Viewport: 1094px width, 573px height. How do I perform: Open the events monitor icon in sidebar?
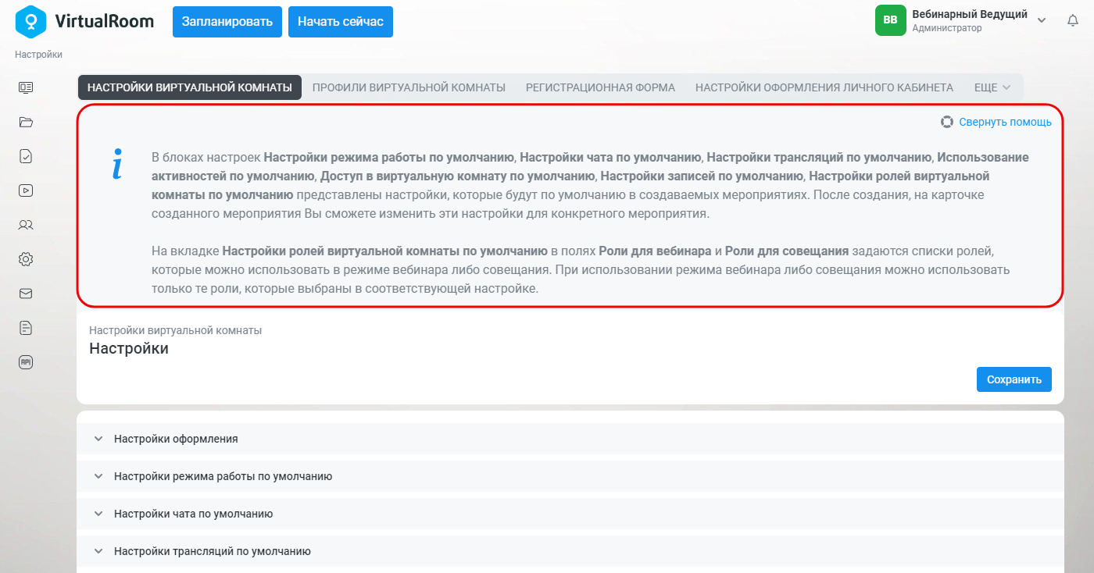coord(26,87)
